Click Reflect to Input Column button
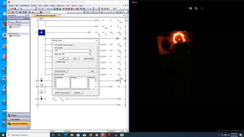The height and width of the screenshot is (137, 244). pyautogui.click(x=62, y=93)
